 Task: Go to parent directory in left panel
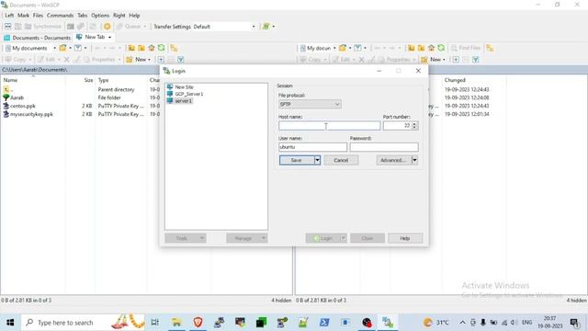(131, 48)
